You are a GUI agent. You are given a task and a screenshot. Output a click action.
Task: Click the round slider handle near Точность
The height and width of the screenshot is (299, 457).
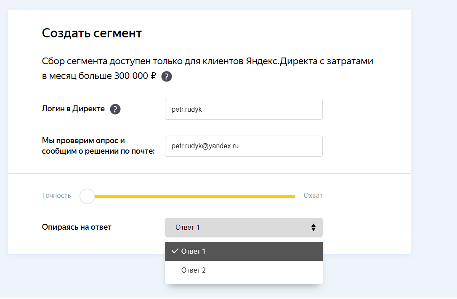[x=87, y=196]
